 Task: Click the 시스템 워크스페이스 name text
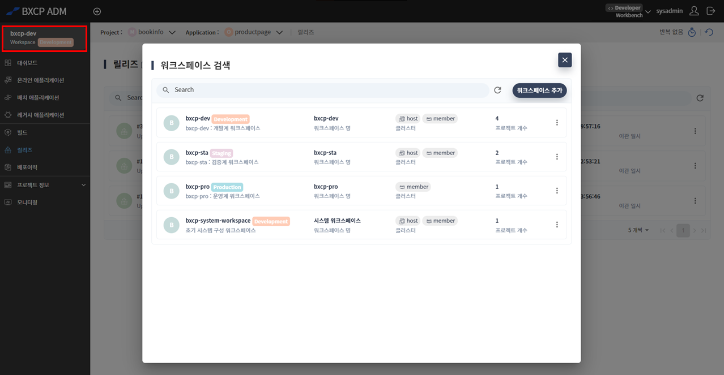[x=337, y=221]
